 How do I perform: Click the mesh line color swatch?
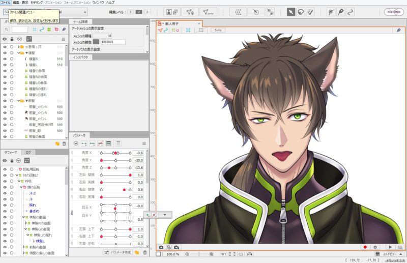click(x=96, y=42)
